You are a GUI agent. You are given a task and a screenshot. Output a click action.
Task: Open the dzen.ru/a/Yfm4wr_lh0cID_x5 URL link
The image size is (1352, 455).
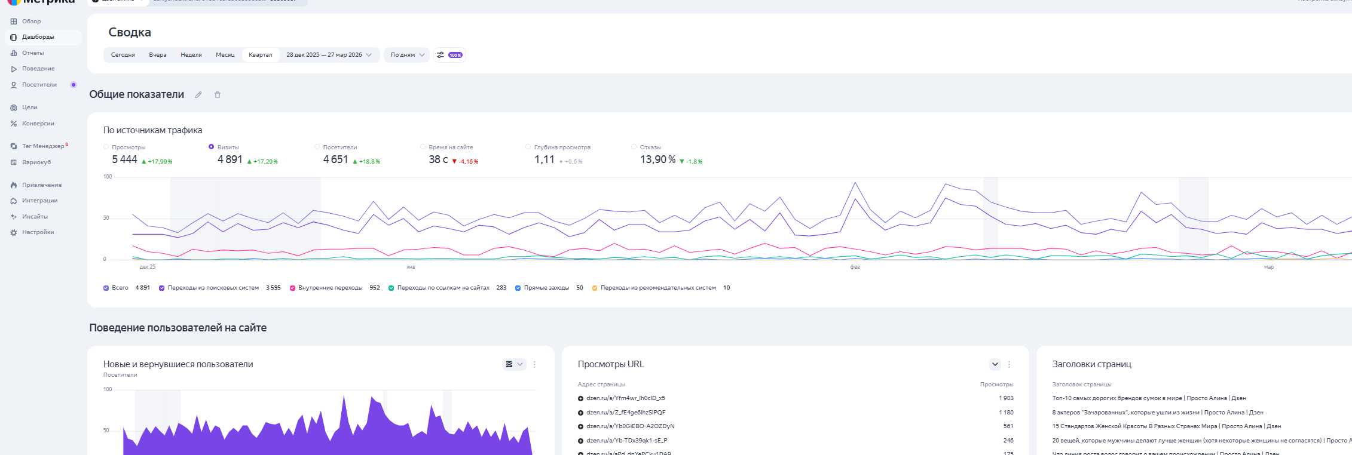pos(625,398)
